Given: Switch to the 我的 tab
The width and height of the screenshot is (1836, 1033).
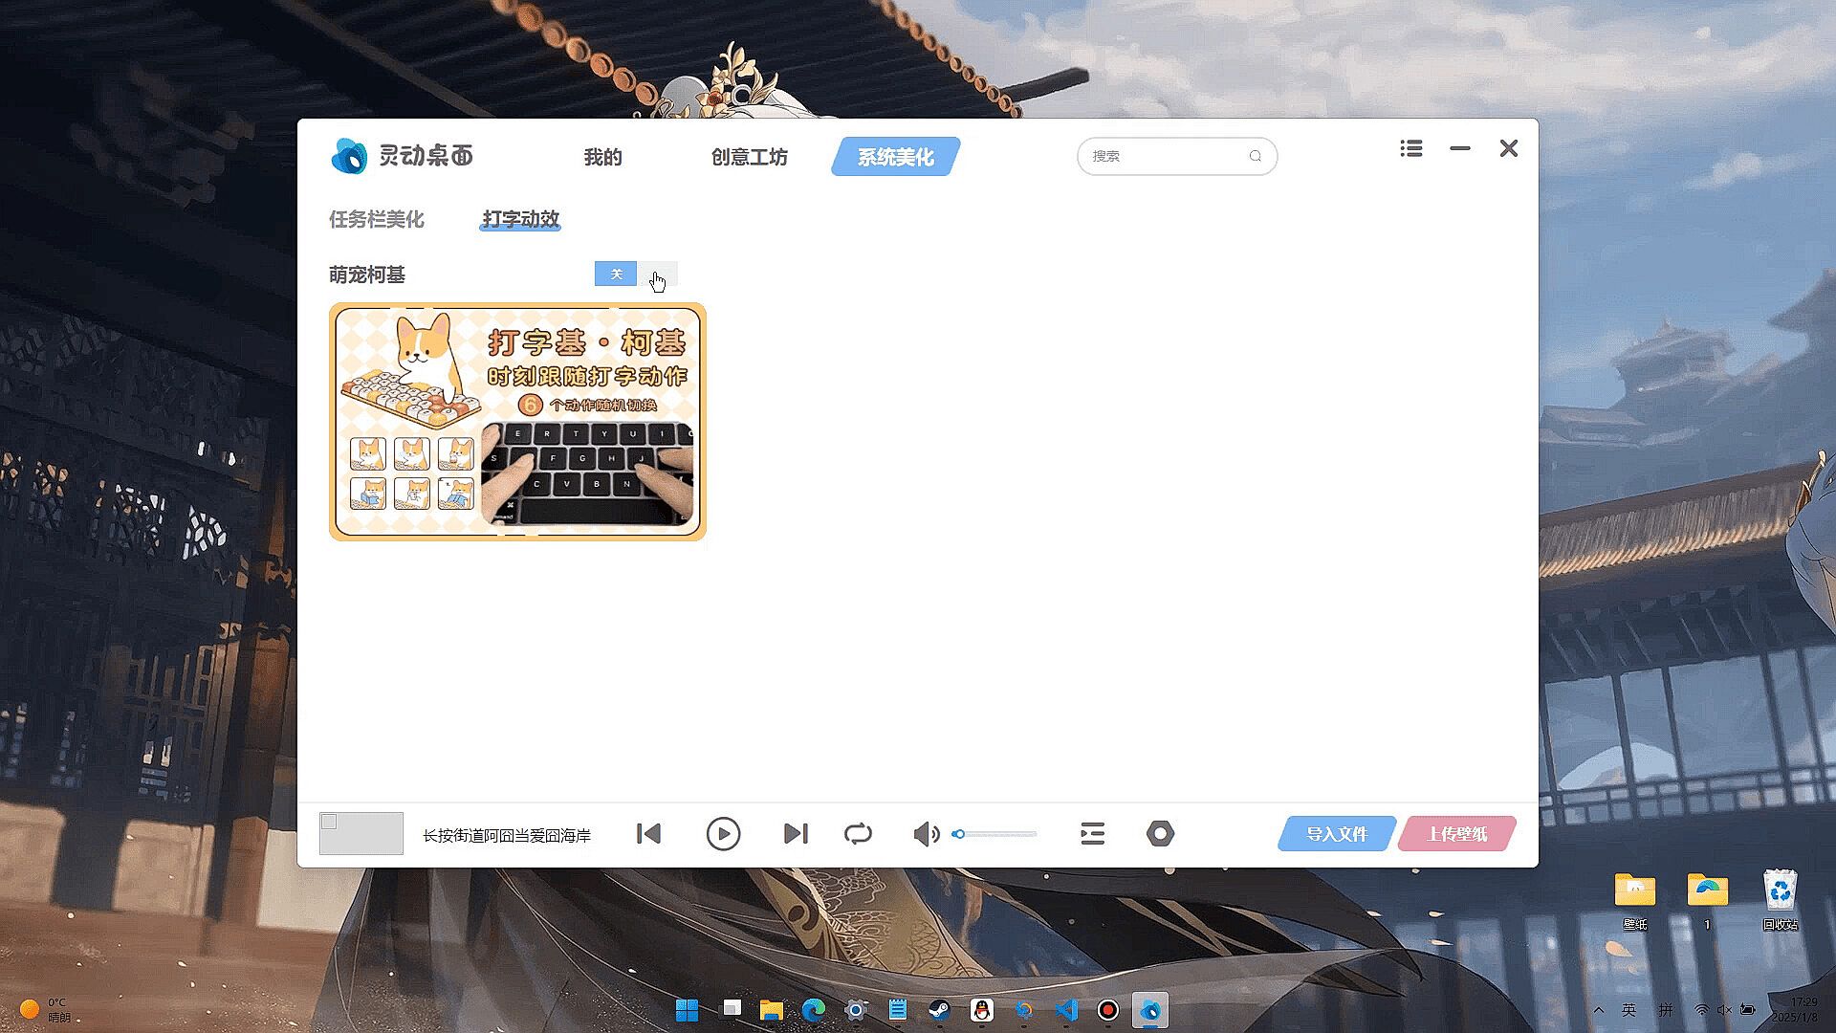Looking at the screenshot, I should pyautogui.click(x=602, y=157).
